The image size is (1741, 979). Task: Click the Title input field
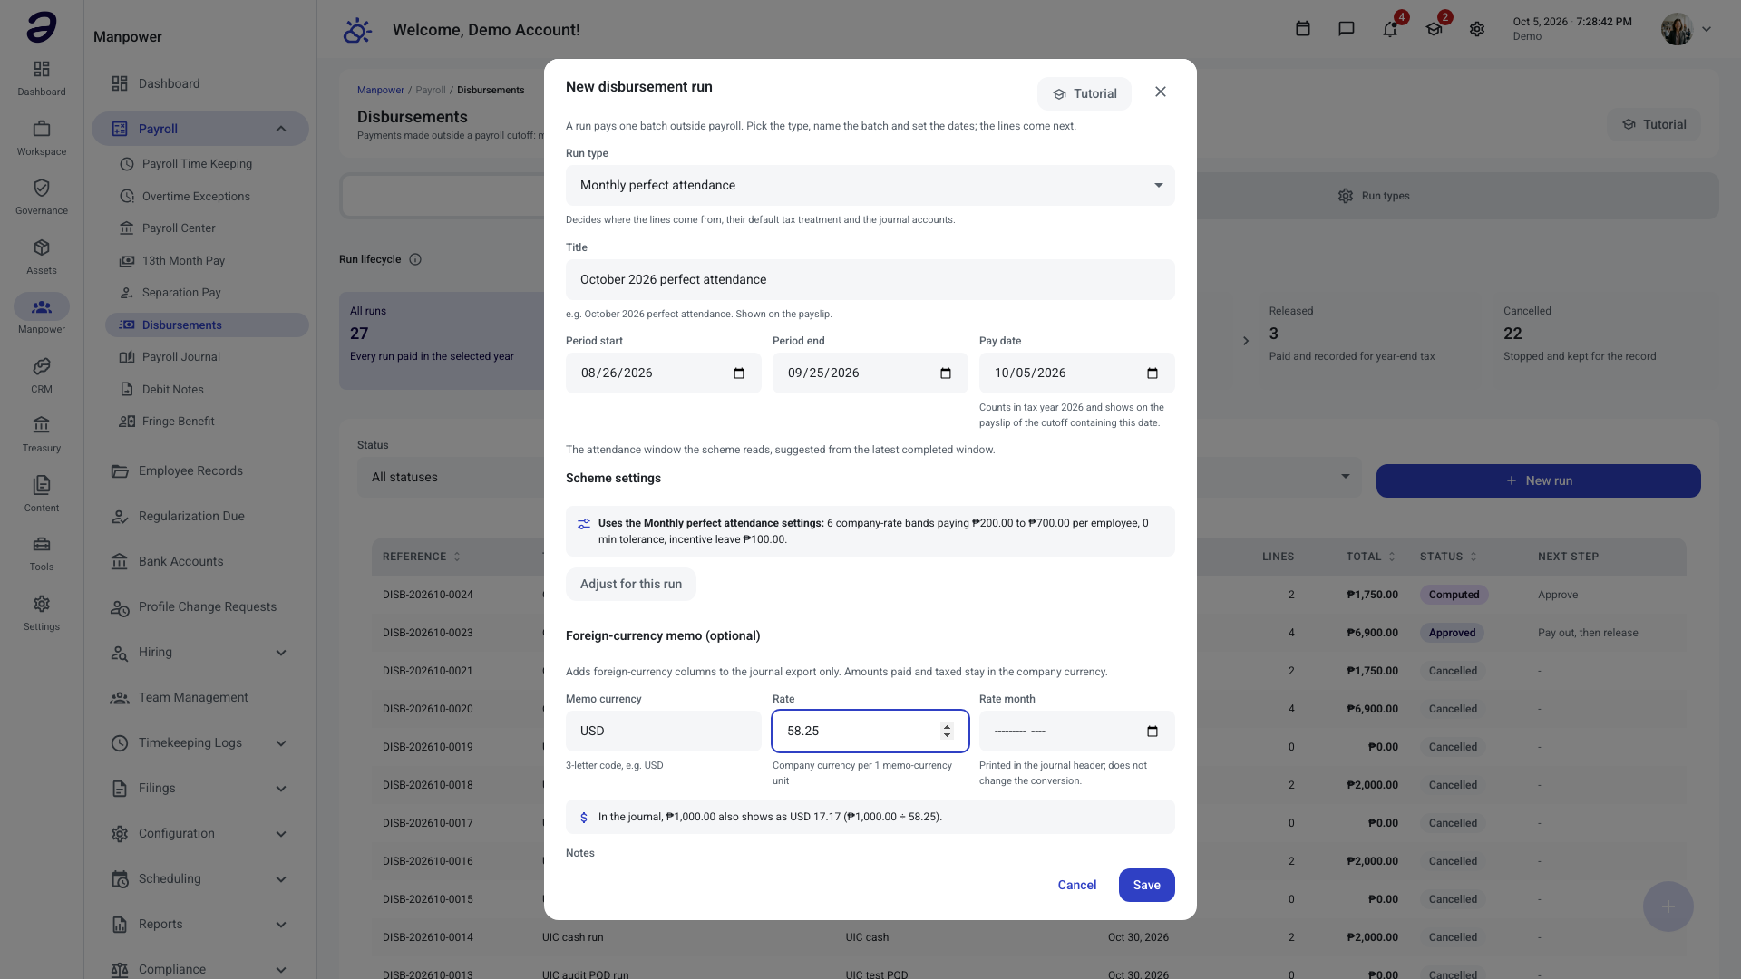tap(870, 280)
